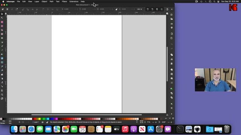Click zoom in plus button
This screenshot has height=135, width=241.
pos(156,122)
